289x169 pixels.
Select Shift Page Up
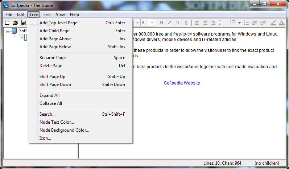(80, 77)
